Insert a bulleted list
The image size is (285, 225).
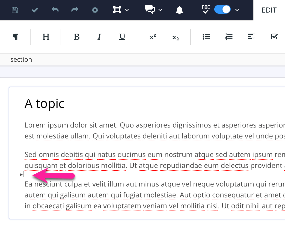[206, 37]
